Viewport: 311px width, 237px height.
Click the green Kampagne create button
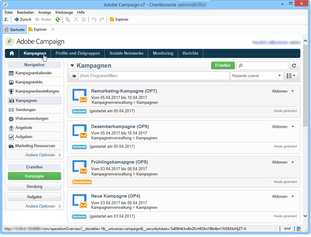pos(34,176)
